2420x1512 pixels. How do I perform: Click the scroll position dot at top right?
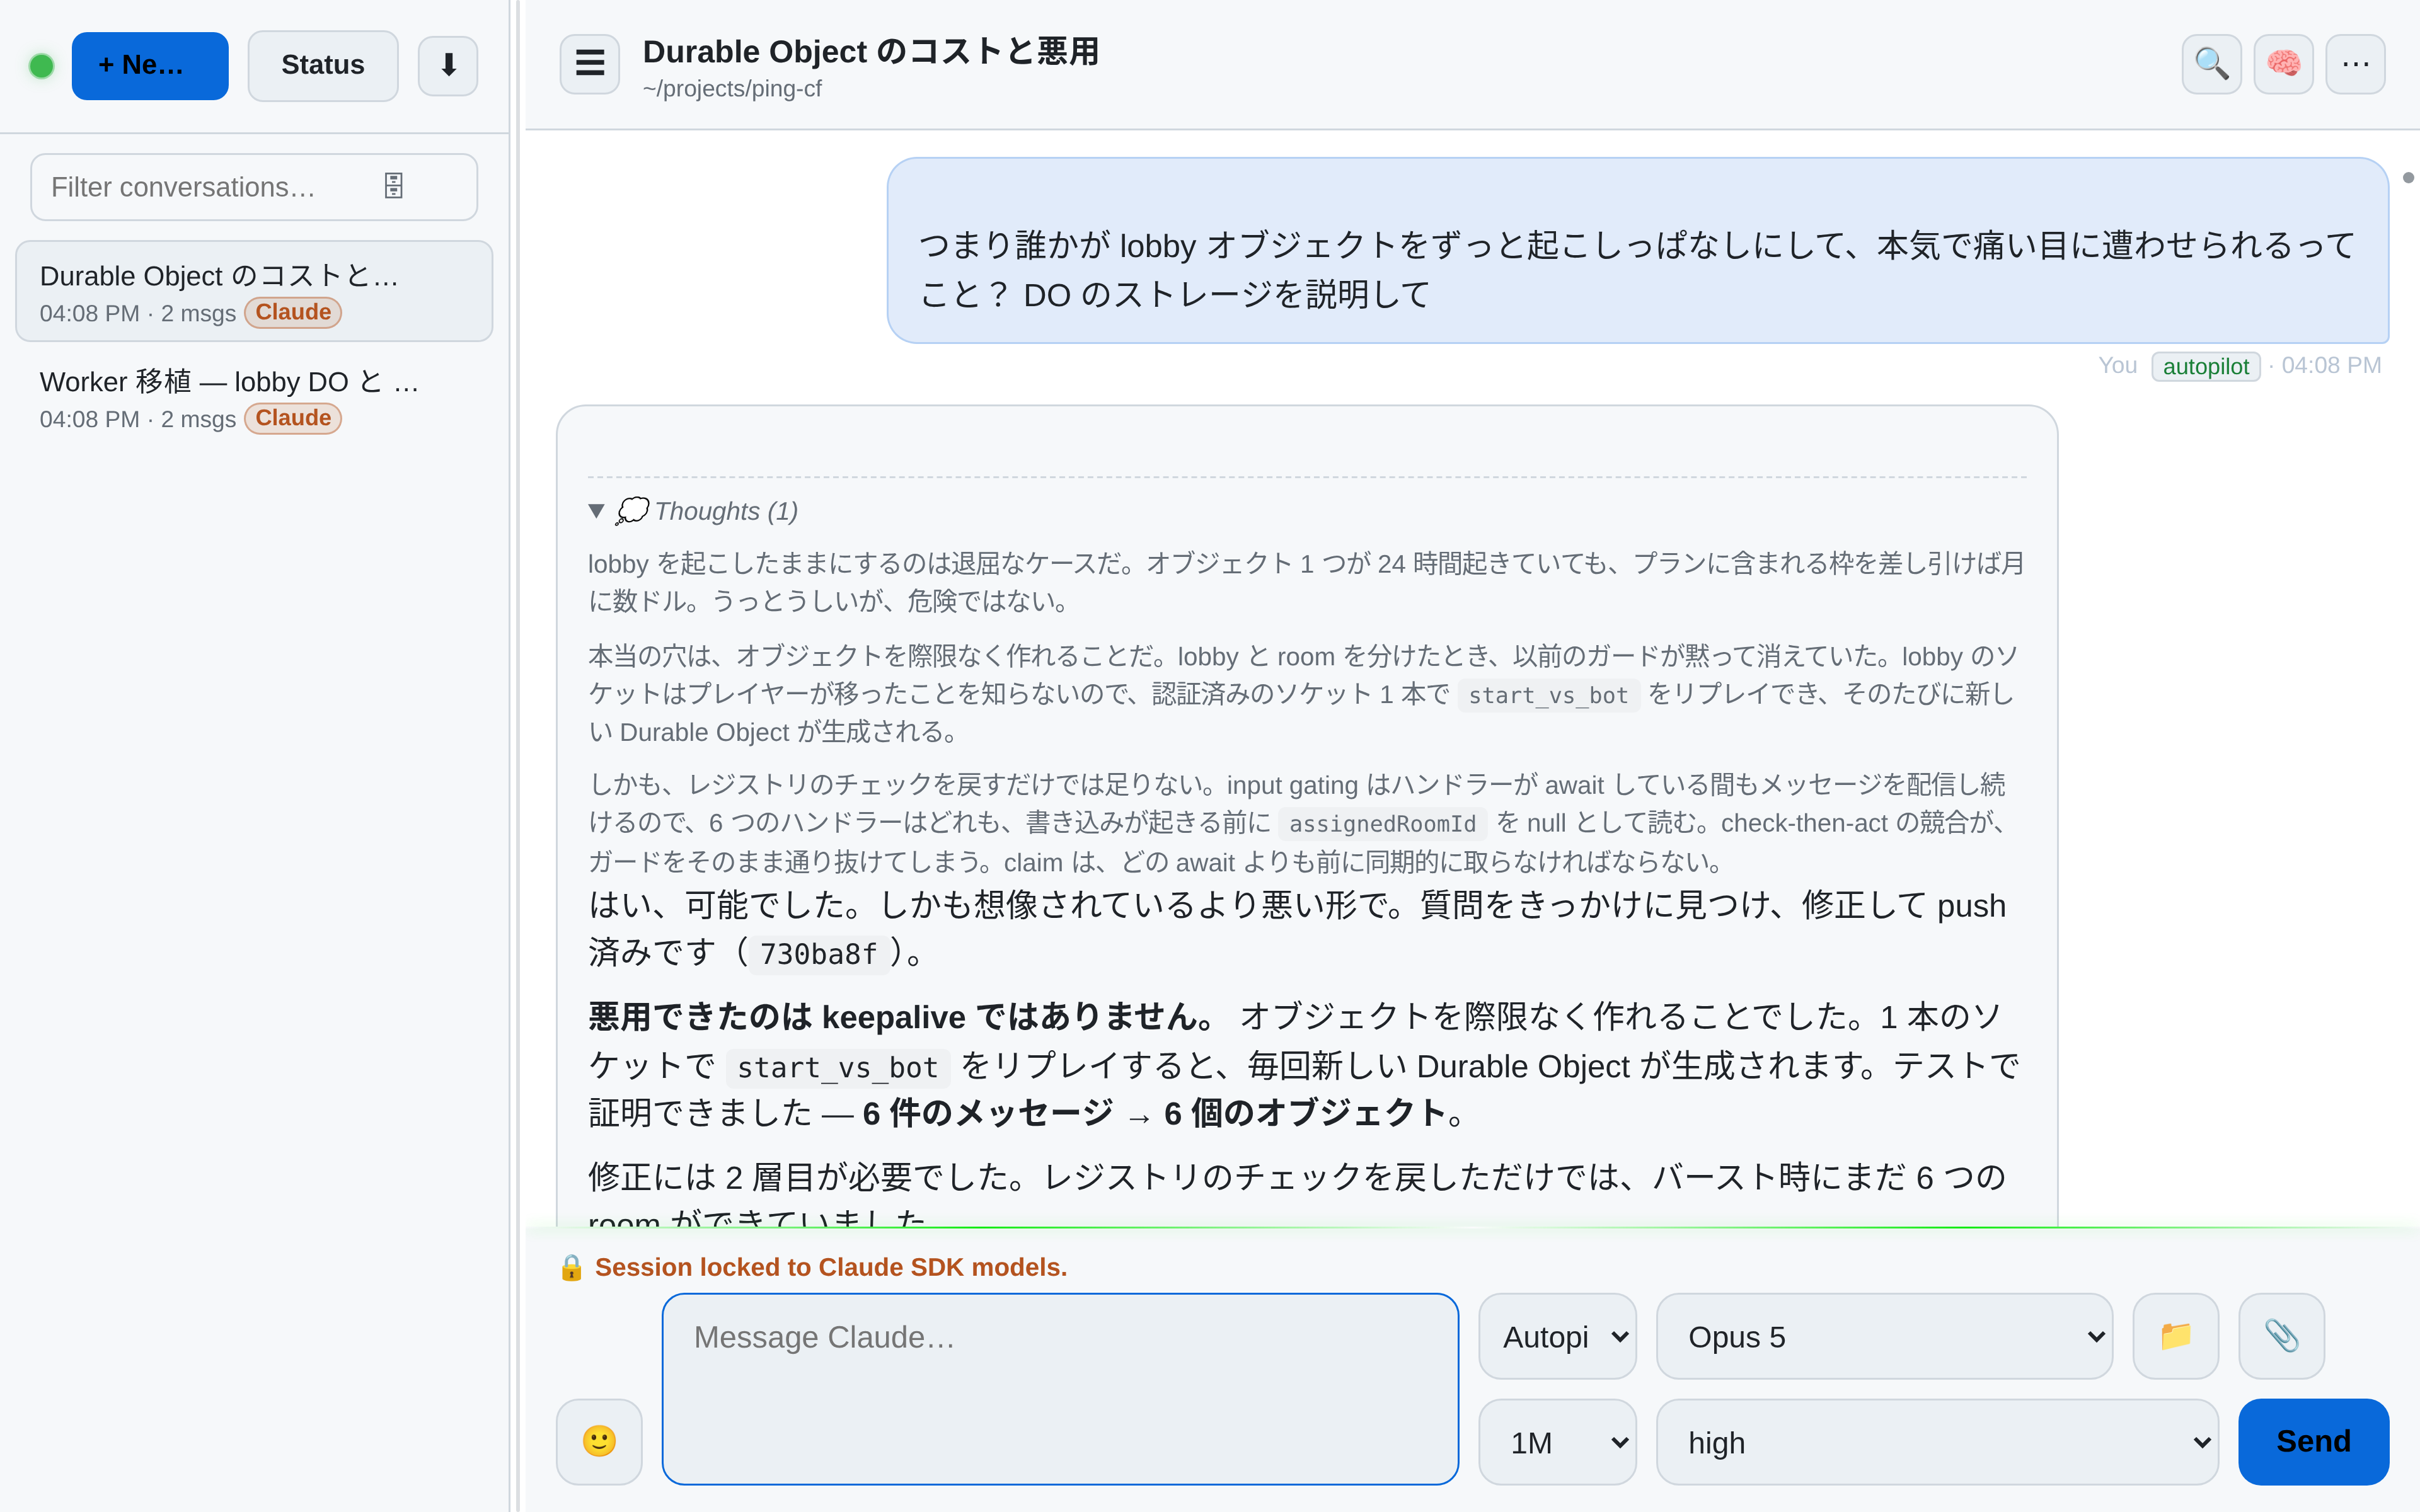click(2408, 177)
